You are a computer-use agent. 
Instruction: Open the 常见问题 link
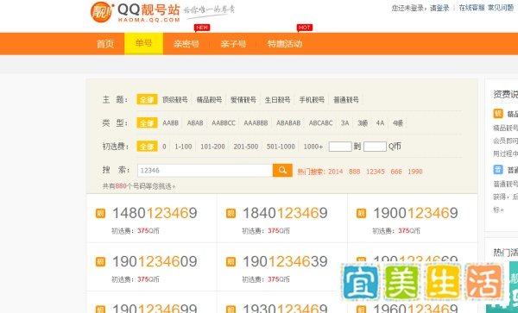click(x=501, y=9)
